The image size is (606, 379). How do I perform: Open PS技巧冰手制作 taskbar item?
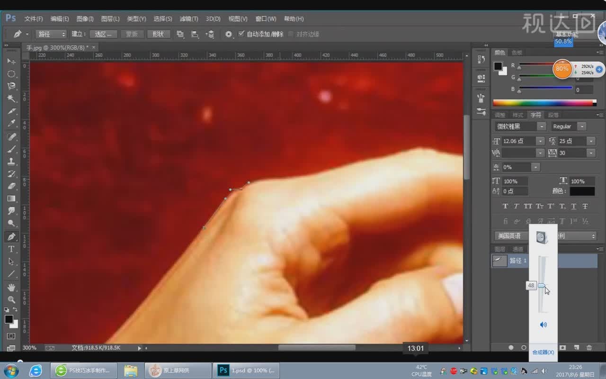click(84, 370)
